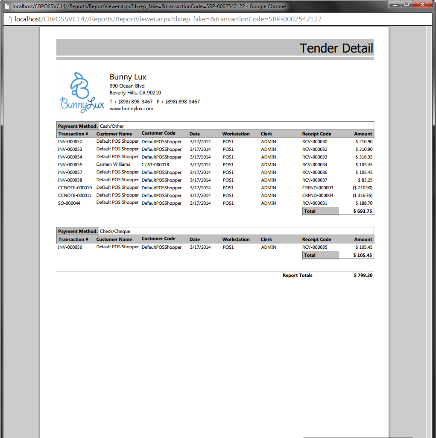The width and height of the screenshot is (436, 438).
Task: Click the amount $ 83.25
Action: 365,180
